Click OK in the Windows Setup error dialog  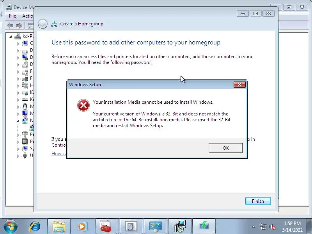(226, 148)
